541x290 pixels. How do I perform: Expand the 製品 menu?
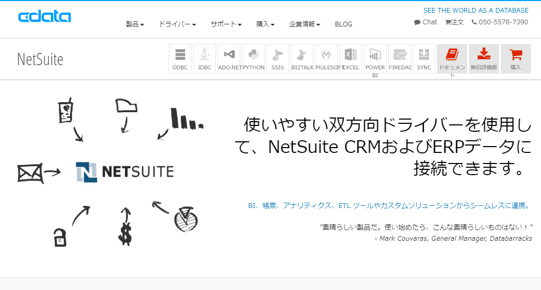pos(135,24)
